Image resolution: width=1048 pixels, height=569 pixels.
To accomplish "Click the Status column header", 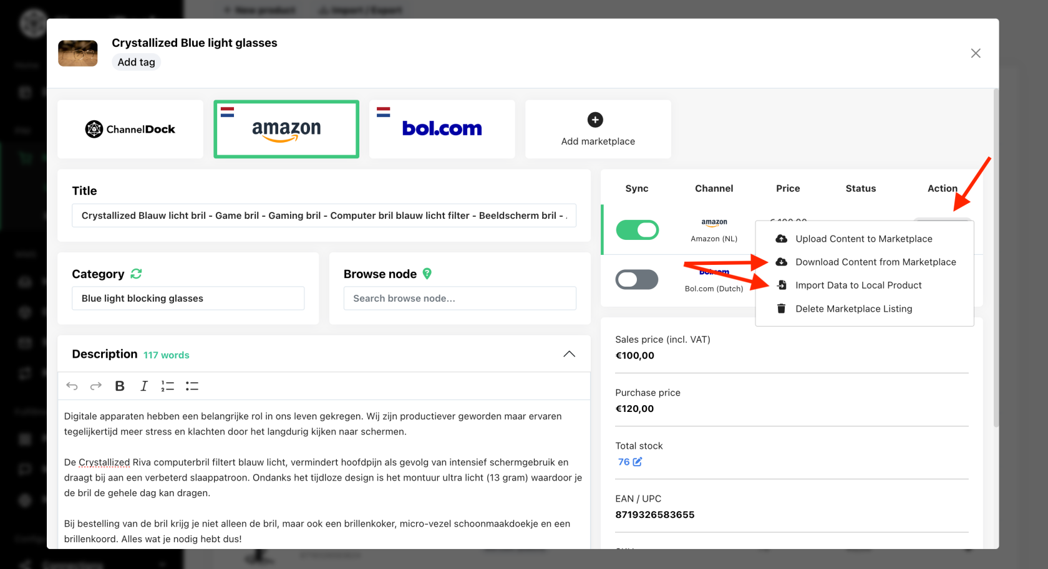I will [x=861, y=188].
